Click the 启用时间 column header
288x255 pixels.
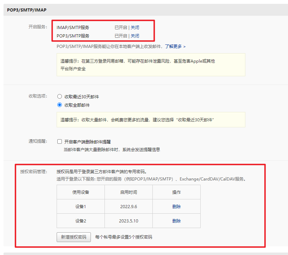pyautogui.click(x=129, y=192)
